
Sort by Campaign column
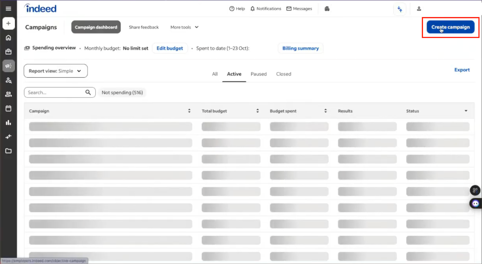tap(189, 111)
